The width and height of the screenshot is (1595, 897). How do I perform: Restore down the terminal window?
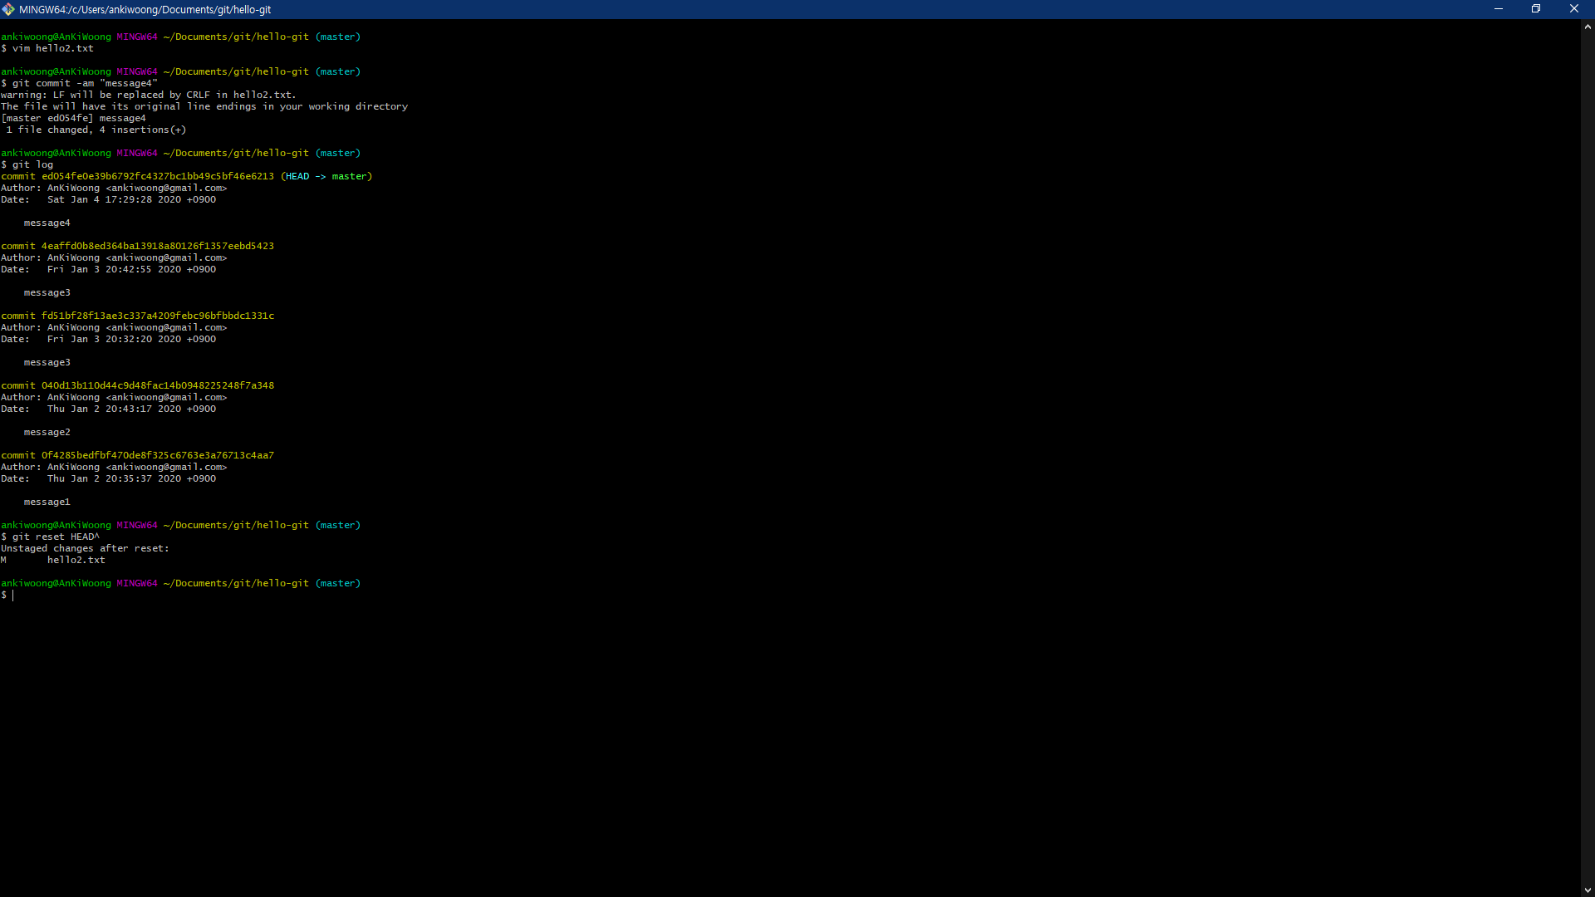coord(1536,9)
